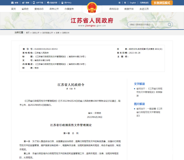The width and height of the screenshot is (184, 160).
Task: Switch site language to English
Action: coord(133,3)
